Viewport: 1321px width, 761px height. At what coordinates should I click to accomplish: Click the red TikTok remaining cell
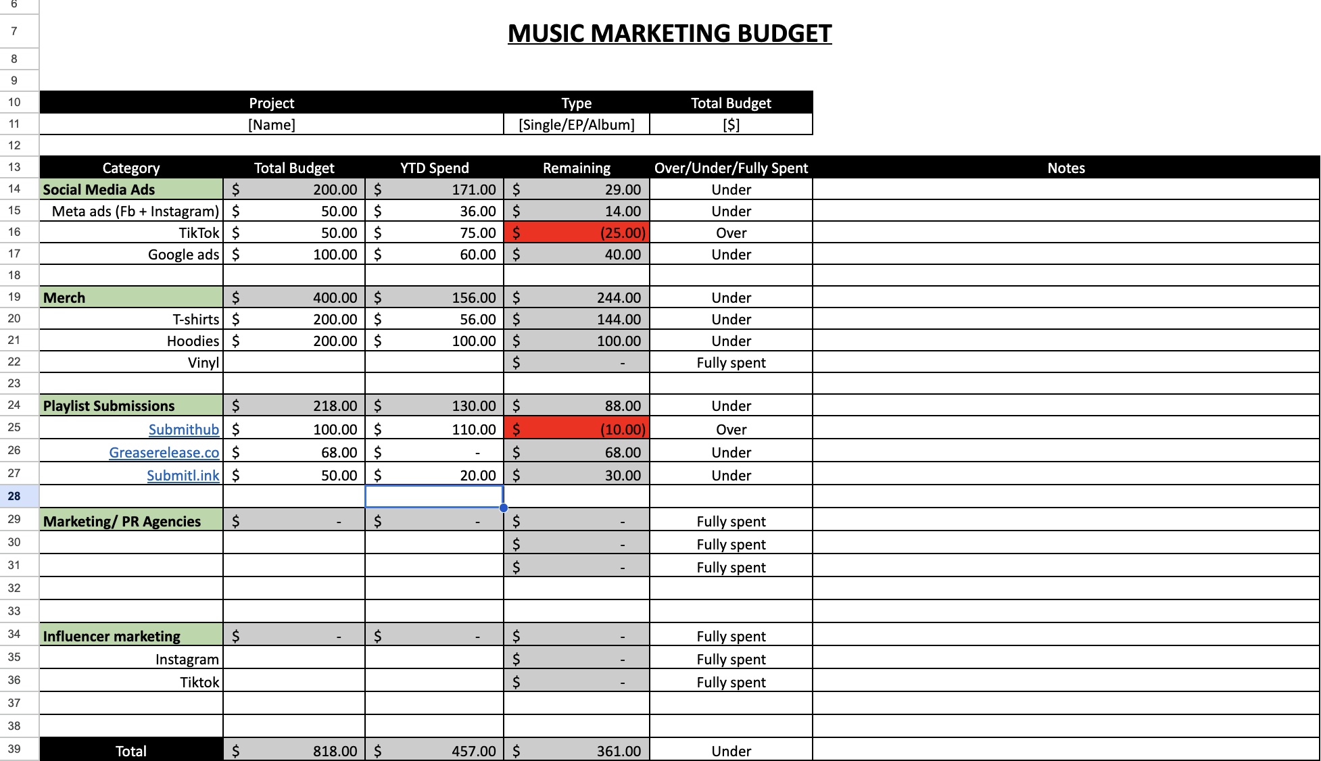[x=576, y=232]
